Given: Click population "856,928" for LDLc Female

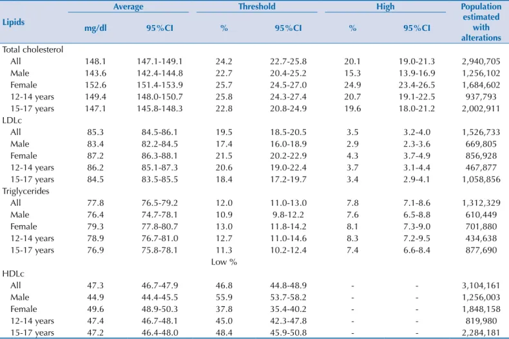Looking at the screenshot, I should (481, 156).
